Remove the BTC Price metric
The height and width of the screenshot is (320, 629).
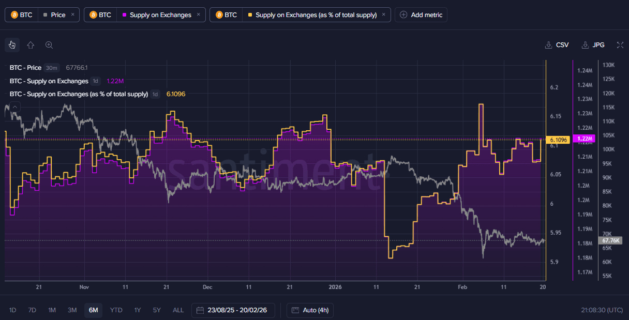click(72, 15)
